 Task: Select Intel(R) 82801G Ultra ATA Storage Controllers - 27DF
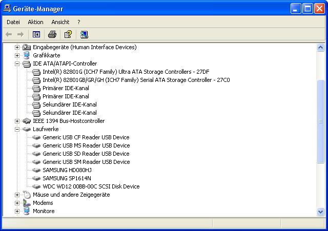tap(126, 72)
